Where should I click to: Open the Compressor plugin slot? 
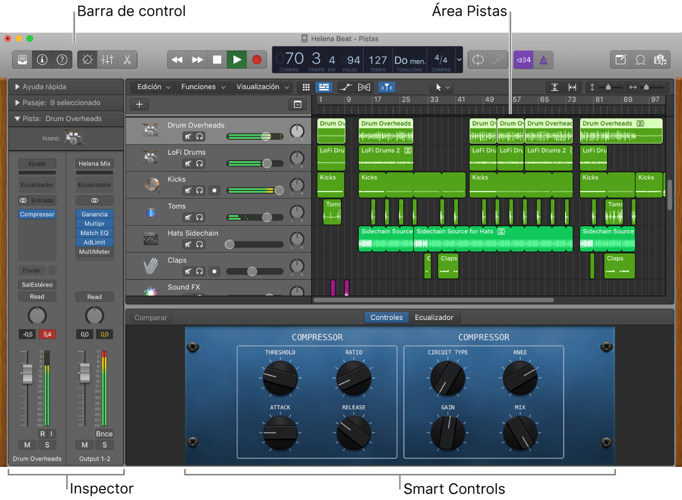point(37,214)
